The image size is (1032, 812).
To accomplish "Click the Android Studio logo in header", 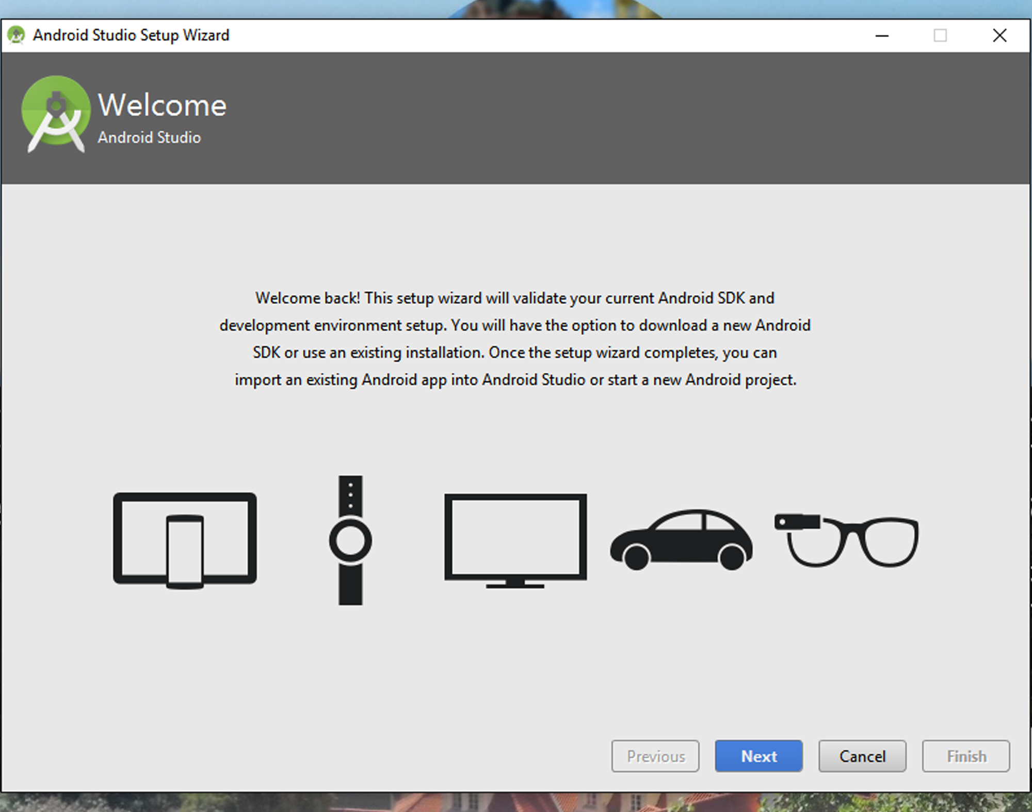I will point(56,114).
